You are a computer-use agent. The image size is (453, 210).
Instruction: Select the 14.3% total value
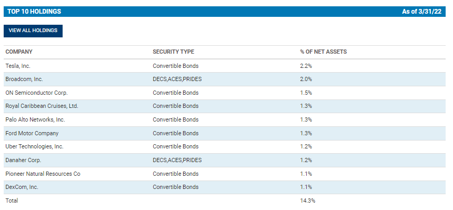click(x=307, y=201)
